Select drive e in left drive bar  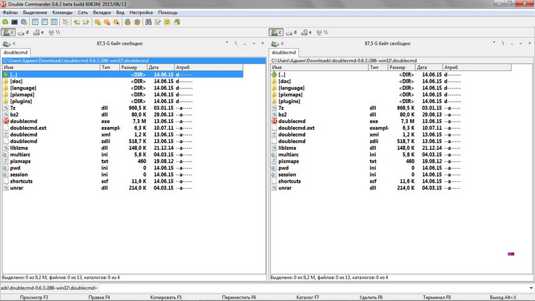(x=39, y=32)
